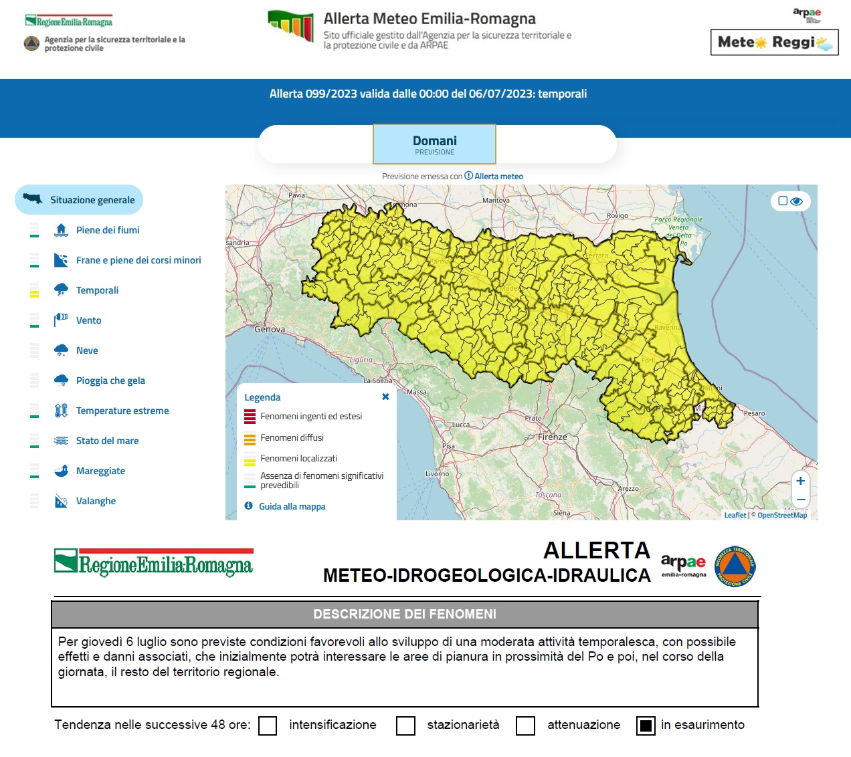Click the Frane e piene landslide icon
The image size is (851, 757).
(61, 260)
